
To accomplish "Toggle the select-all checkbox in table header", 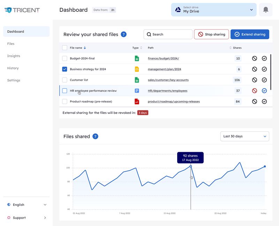I will click(65, 48).
